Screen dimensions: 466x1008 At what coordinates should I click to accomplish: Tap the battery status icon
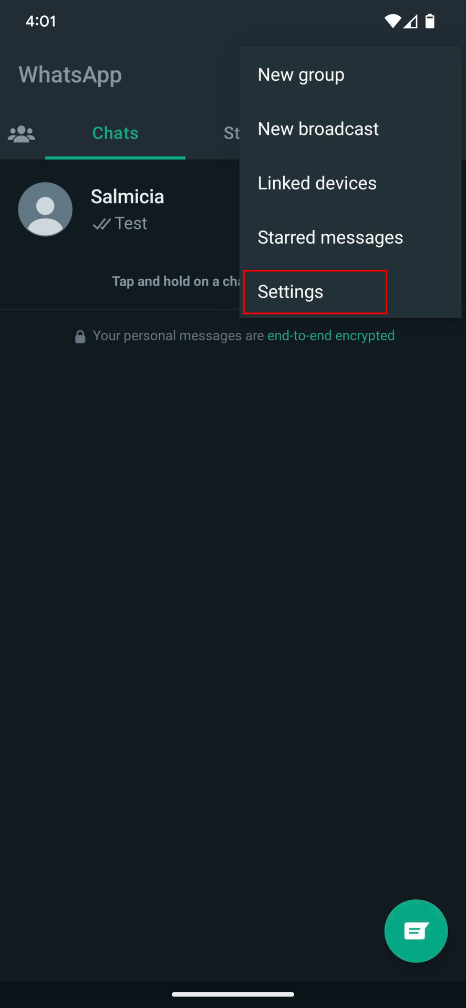click(430, 21)
